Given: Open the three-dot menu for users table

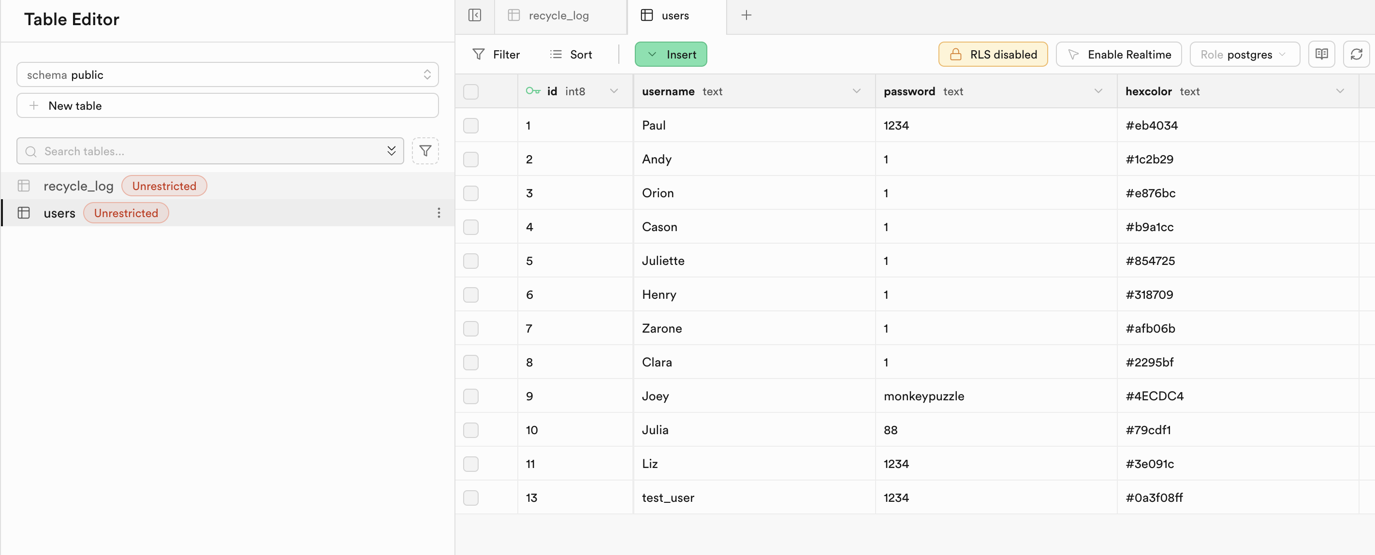Looking at the screenshot, I should click(439, 213).
